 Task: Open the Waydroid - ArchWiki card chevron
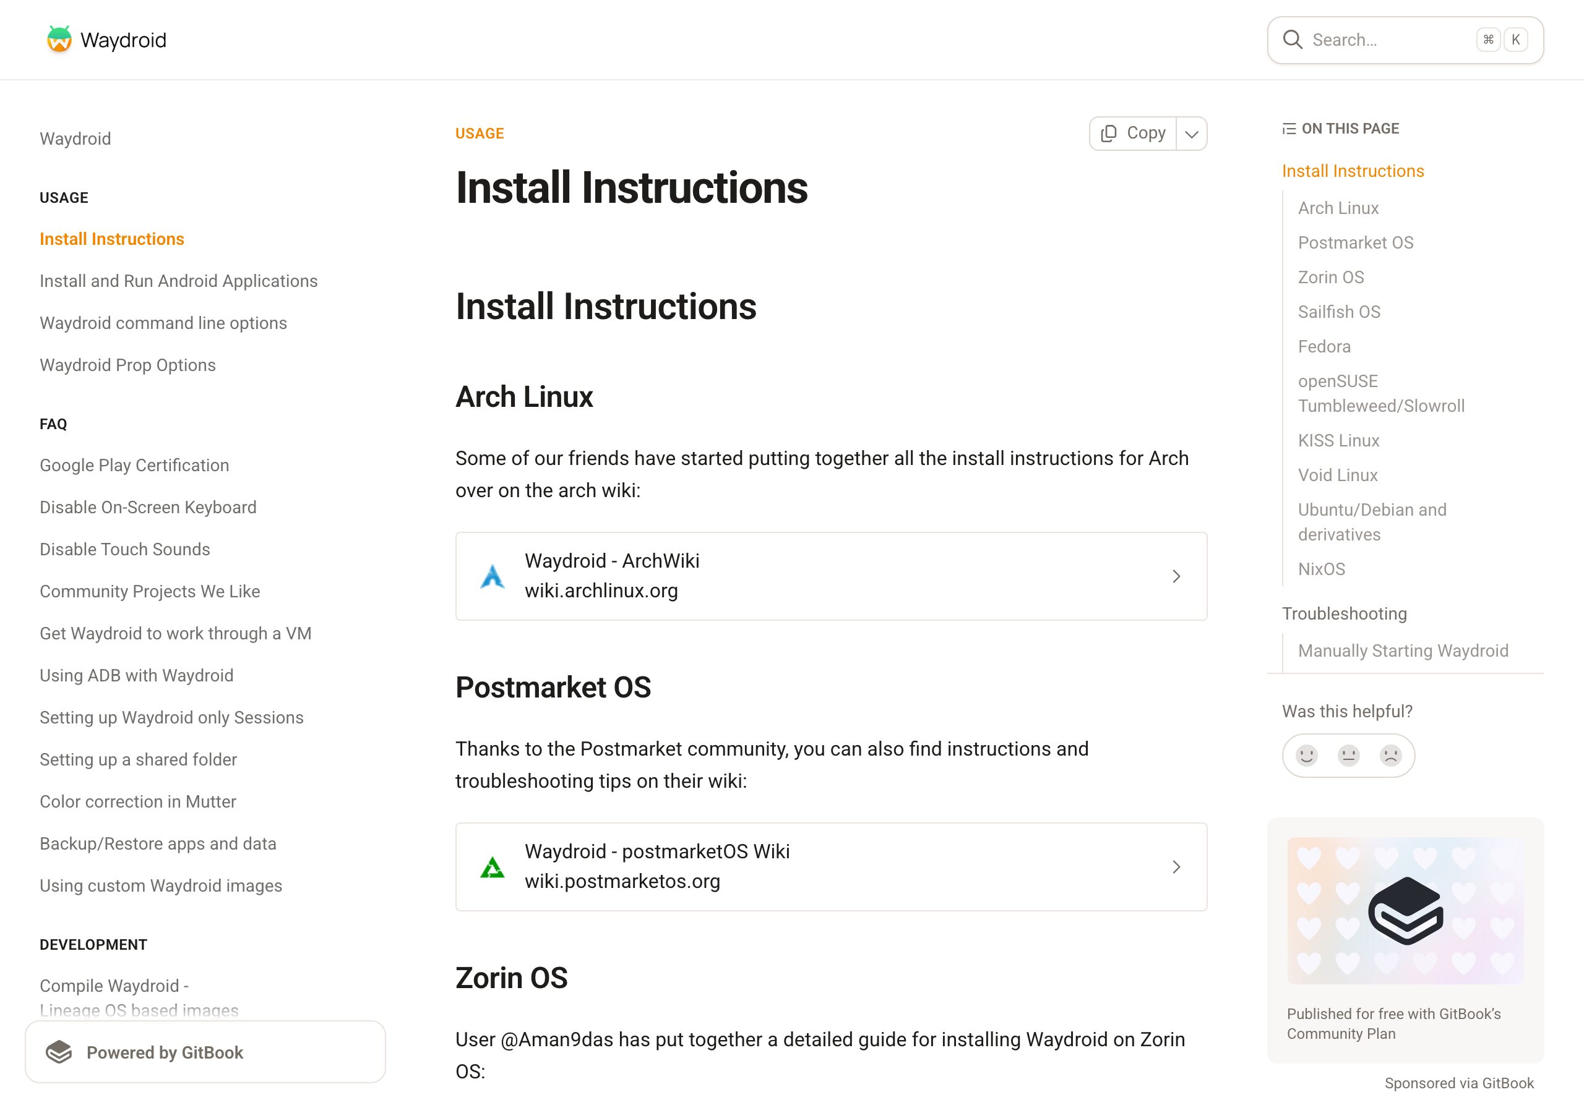1176,576
